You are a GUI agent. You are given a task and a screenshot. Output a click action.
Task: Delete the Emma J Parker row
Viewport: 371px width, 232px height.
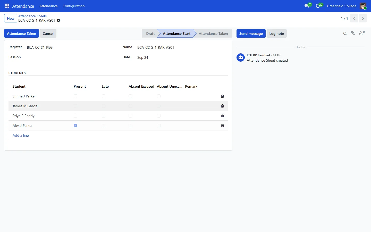point(222,96)
